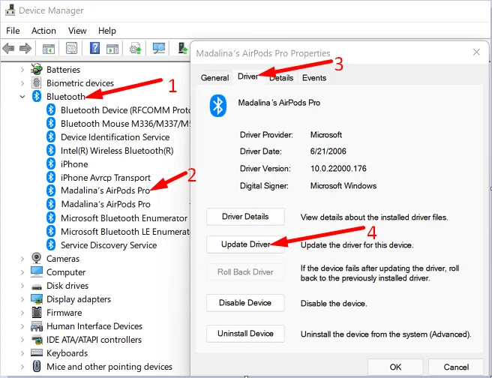Click the Biometric devices fingerprint icon
This screenshot has height=378, width=492.
coord(37,82)
